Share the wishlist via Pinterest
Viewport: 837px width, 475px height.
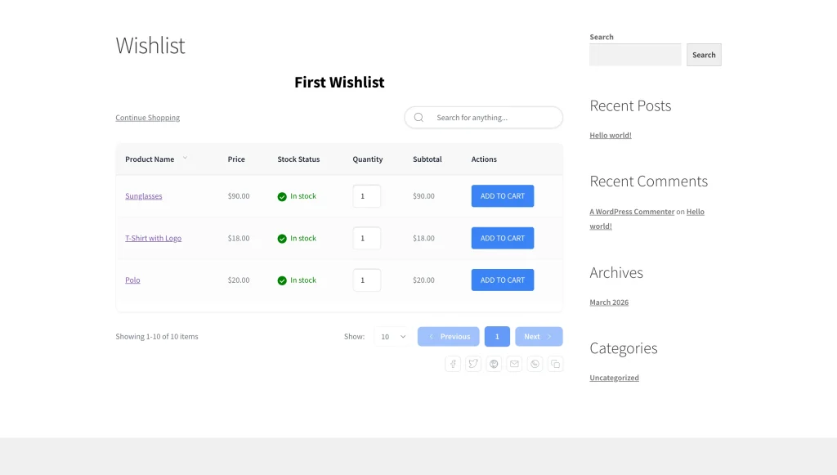[494, 364]
